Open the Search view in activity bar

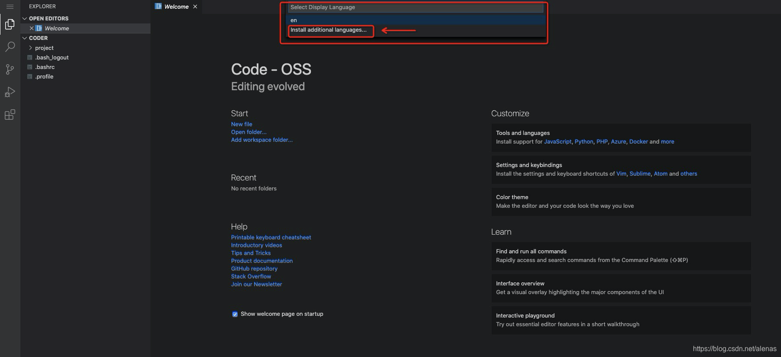coord(10,47)
